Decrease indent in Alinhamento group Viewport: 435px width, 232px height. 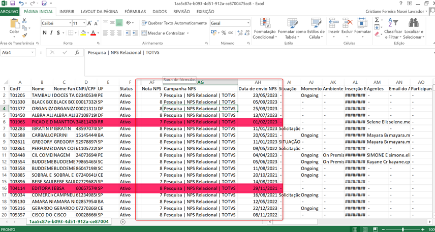click(x=128, y=33)
